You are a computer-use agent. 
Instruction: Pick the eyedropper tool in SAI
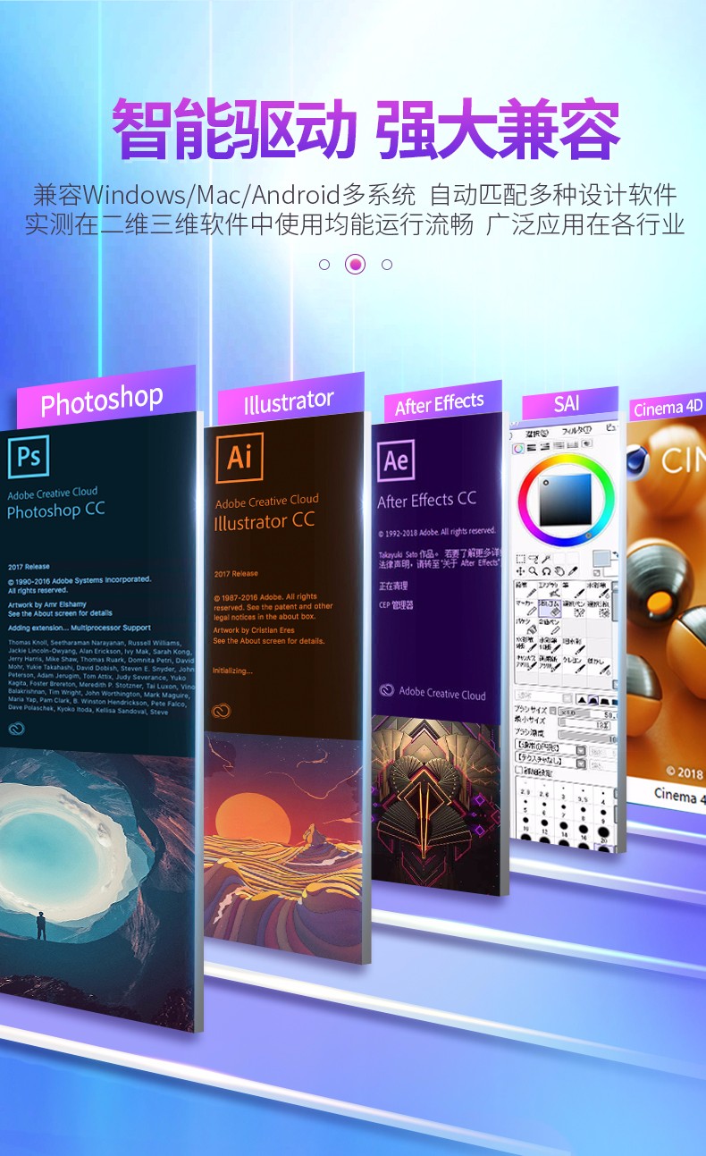click(573, 571)
